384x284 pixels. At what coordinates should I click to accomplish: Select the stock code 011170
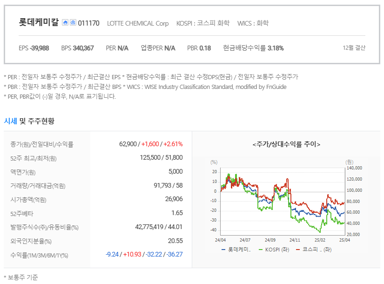[88, 23]
